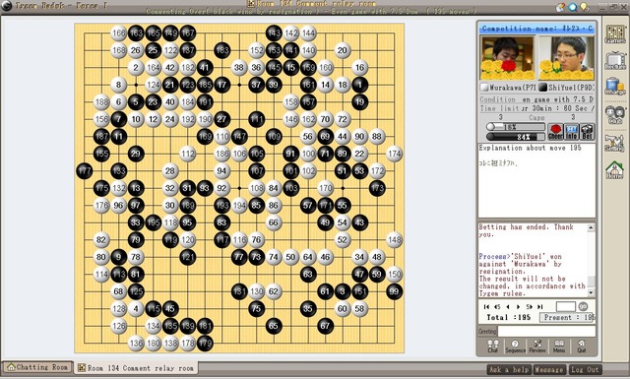Open the Message button
Viewport: 630px width, 379px height.
coord(549,369)
